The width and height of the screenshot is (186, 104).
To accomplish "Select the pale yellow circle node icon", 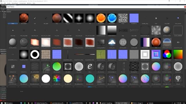I will (68, 79).
